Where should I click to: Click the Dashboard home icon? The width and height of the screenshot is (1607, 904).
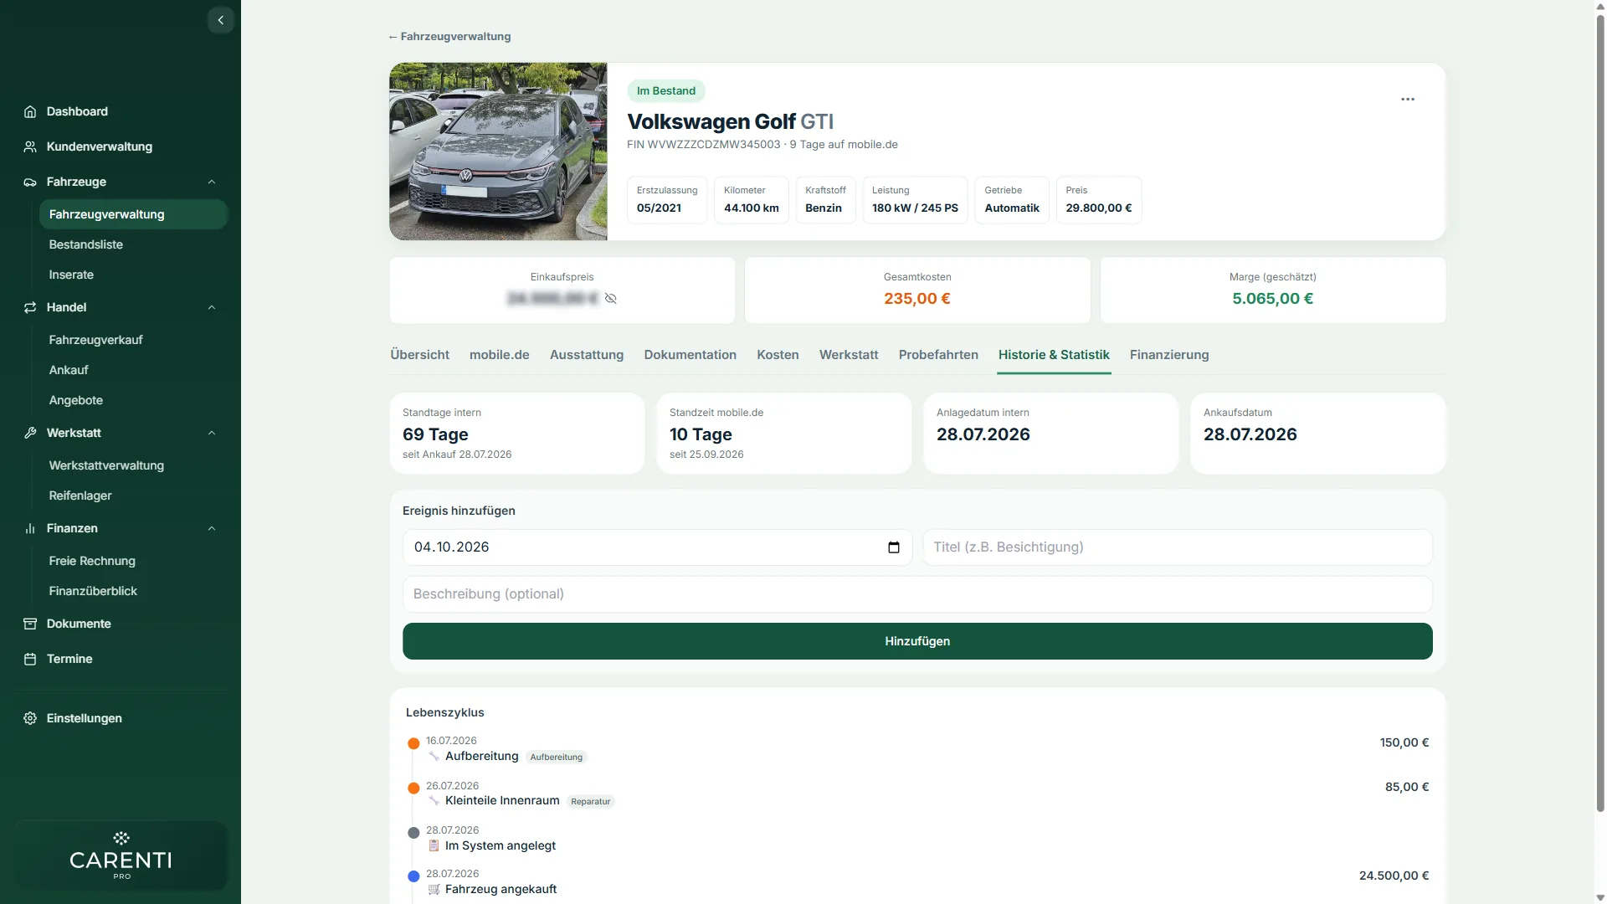pos(30,111)
